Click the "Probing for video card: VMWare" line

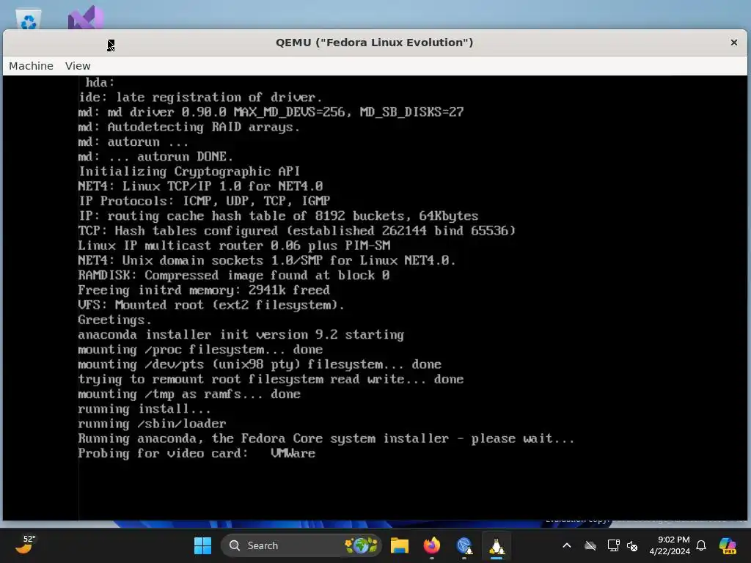click(197, 453)
